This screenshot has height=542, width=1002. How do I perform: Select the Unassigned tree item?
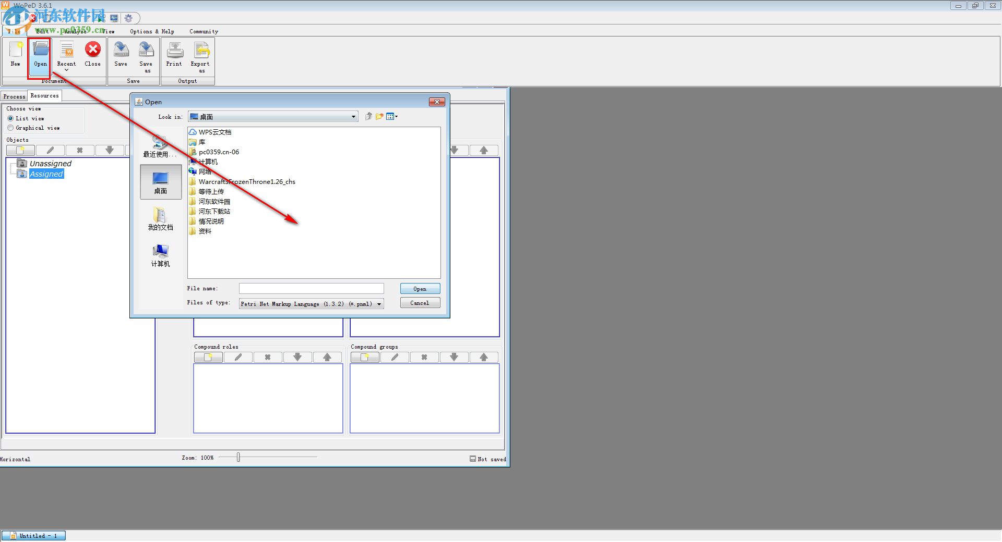pyautogui.click(x=50, y=163)
